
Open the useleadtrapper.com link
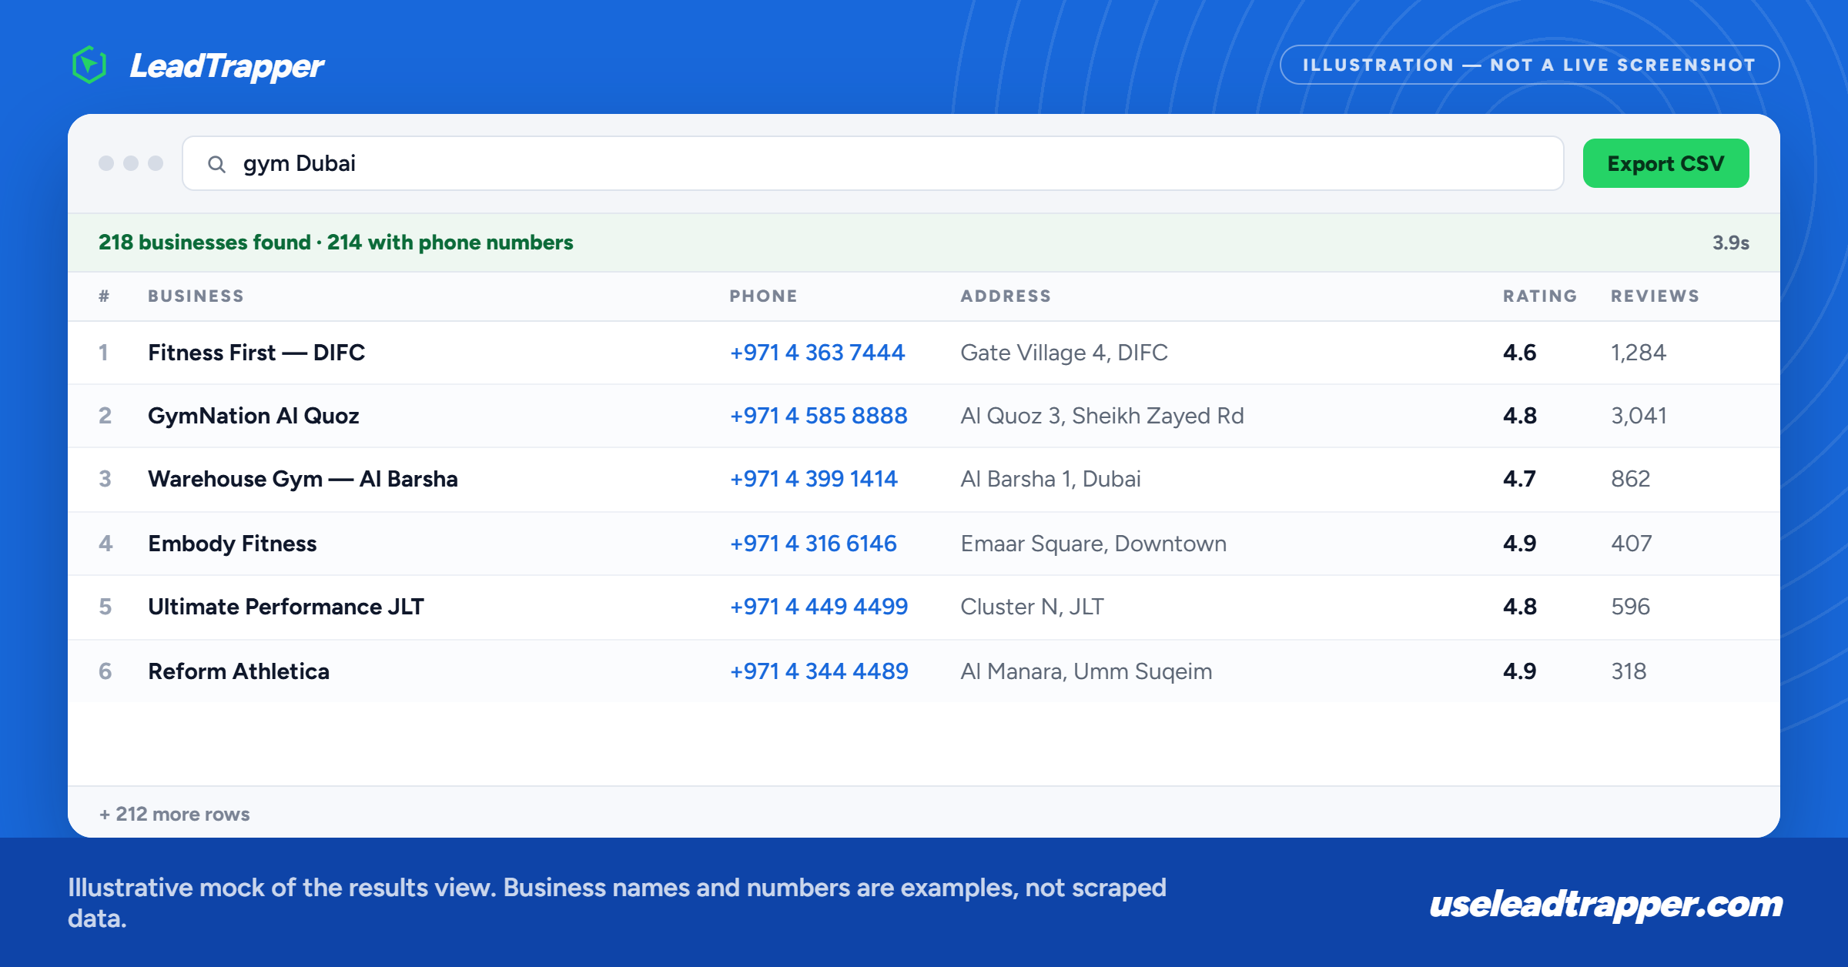[x=1605, y=904]
